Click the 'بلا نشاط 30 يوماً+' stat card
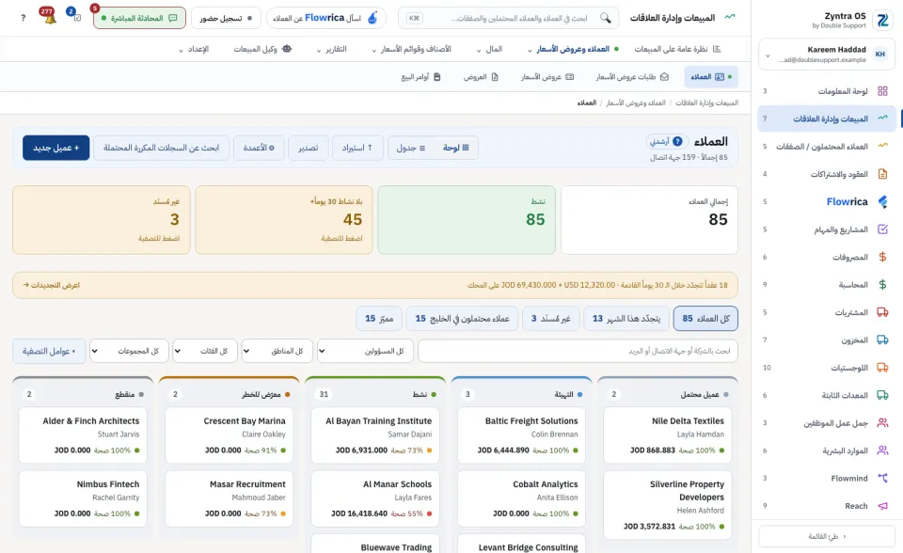The height and width of the screenshot is (553, 903). [x=284, y=220]
